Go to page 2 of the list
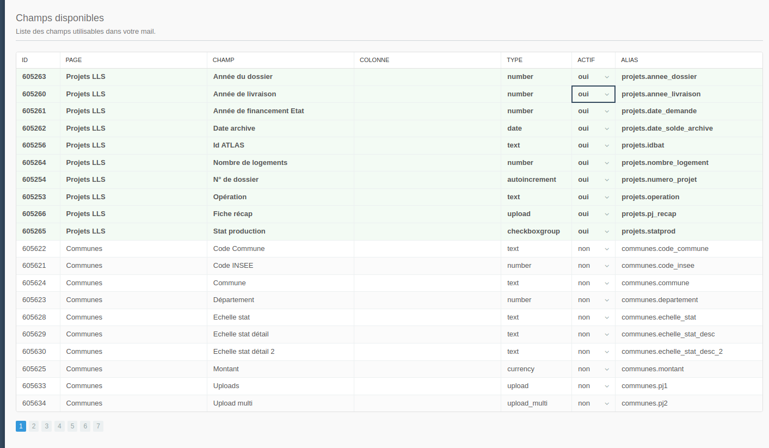769x448 pixels. pyautogui.click(x=34, y=426)
